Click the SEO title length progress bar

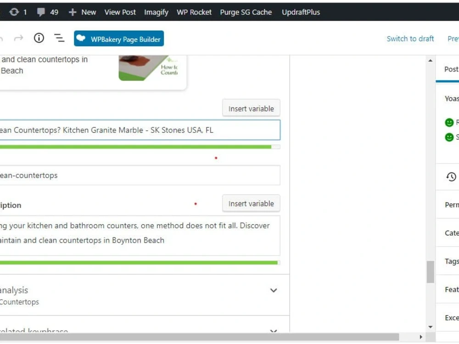point(140,147)
